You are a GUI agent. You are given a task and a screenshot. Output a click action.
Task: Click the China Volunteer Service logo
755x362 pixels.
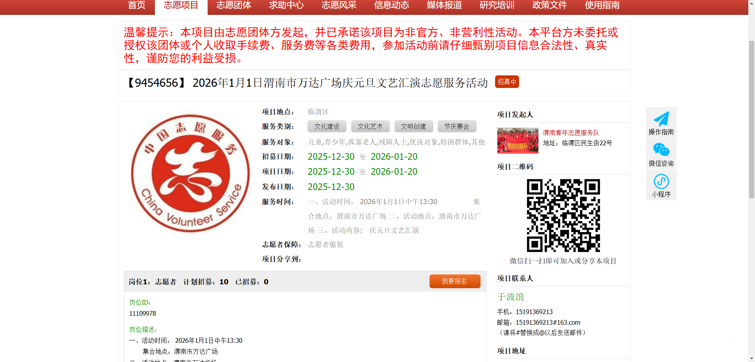pyautogui.click(x=190, y=173)
